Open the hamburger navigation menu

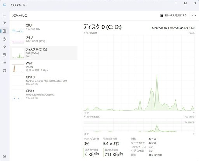click(x=4, y=15)
